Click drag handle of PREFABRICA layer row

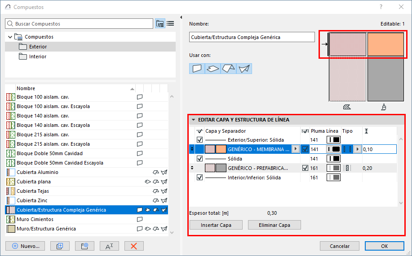[x=192, y=168]
